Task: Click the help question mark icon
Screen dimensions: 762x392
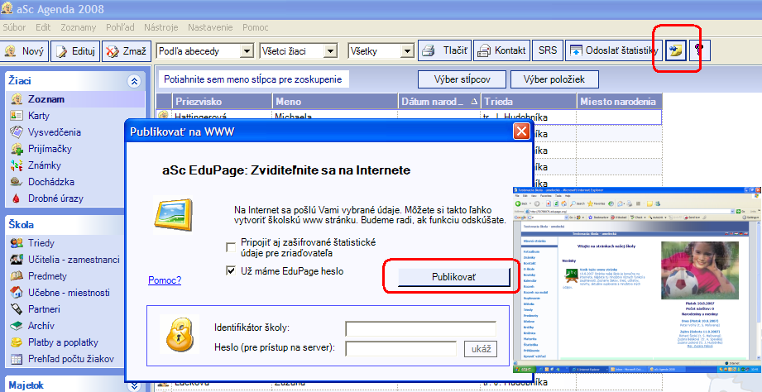Action: (700, 50)
